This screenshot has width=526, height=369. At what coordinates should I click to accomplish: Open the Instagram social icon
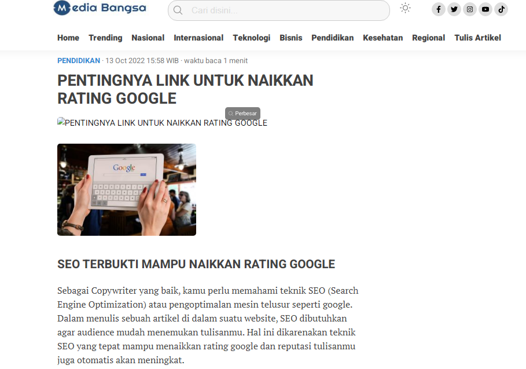[x=470, y=9]
